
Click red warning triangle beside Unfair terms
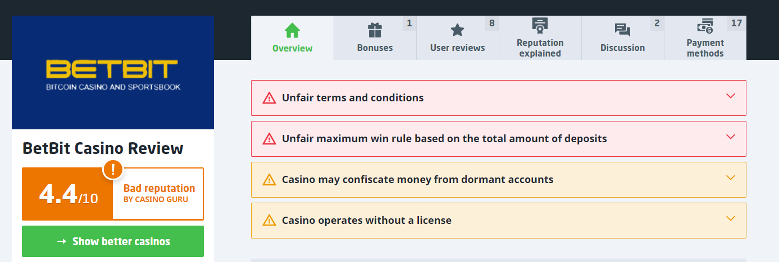click(x=270, y=98)
